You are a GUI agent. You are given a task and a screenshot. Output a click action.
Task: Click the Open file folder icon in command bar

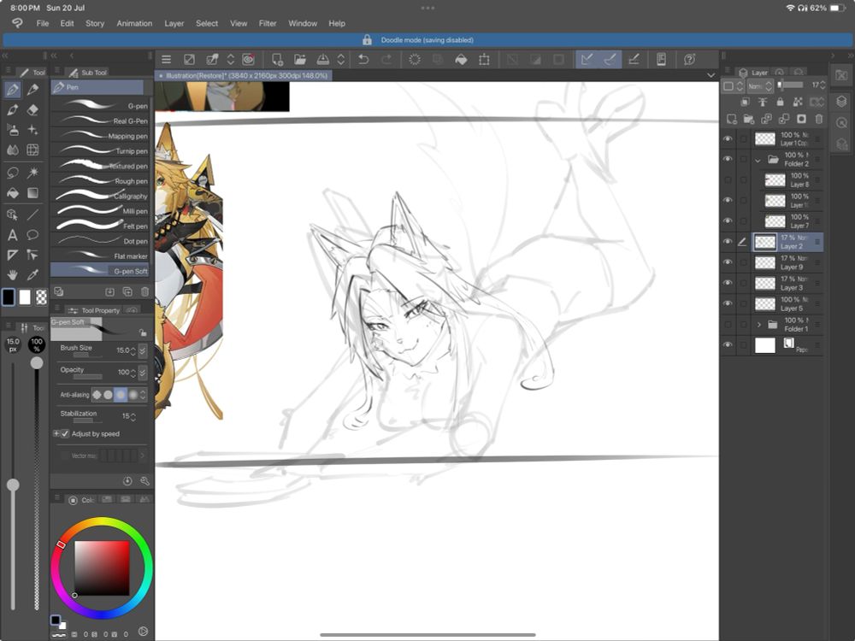(x=300, y=60)
